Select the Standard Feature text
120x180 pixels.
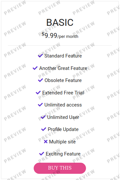[x=63, y=56]
